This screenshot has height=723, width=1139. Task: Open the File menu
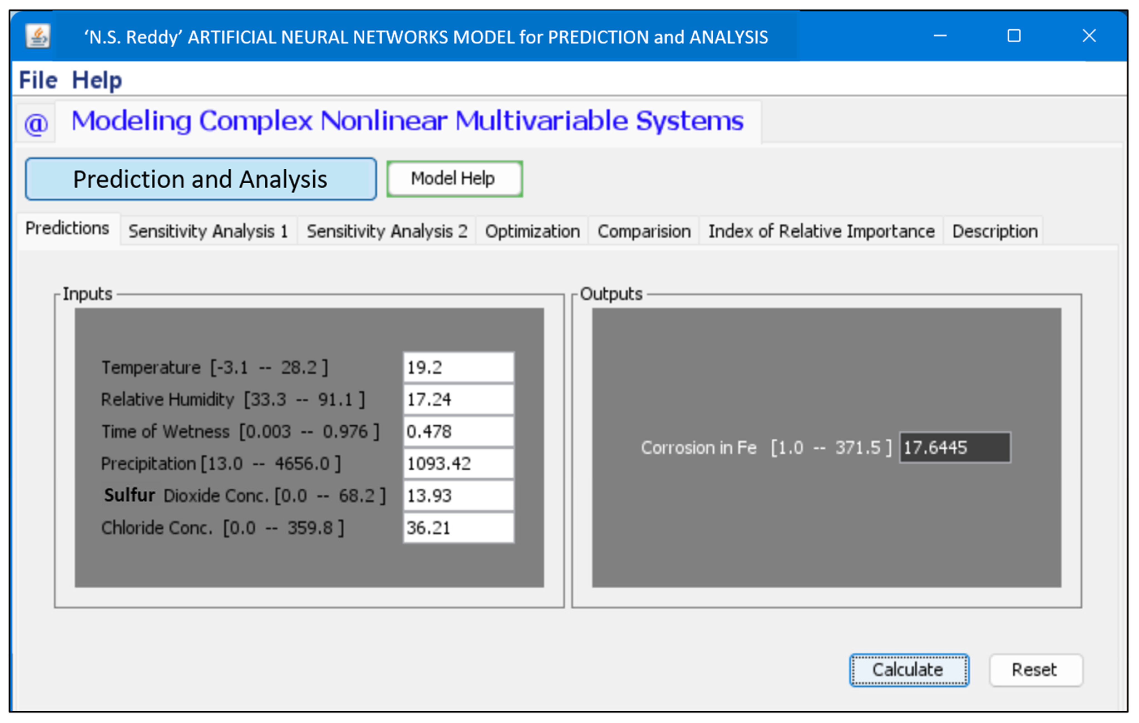pos(38,80)
